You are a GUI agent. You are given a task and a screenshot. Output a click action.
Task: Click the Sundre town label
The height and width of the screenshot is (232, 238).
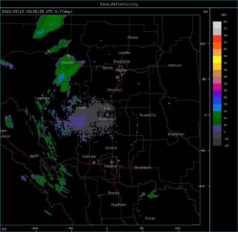point(81,108)
